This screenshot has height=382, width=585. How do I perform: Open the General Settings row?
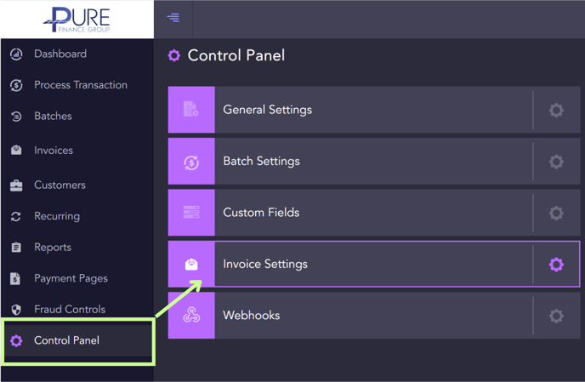(x=374, y=110)
